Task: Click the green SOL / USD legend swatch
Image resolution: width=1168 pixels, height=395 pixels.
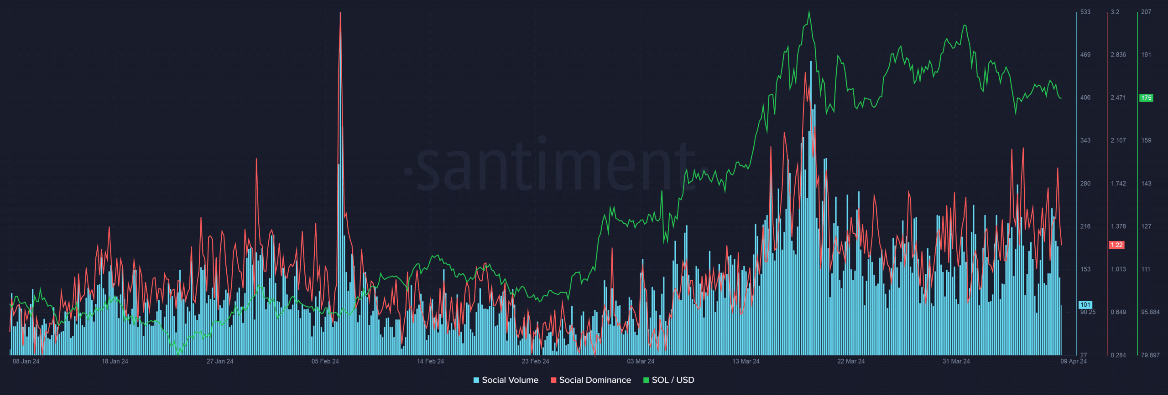Action: coord(646,380)
